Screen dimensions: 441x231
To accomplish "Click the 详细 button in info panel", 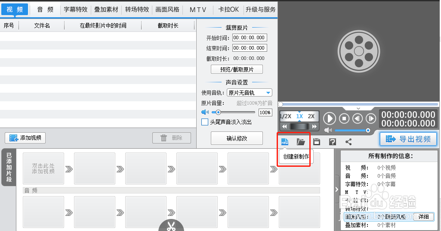I will (x=423, y=217).
